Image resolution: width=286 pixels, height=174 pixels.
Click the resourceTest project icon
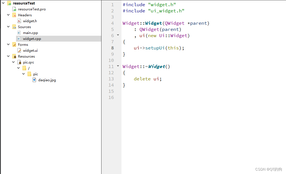coord(9,3)
